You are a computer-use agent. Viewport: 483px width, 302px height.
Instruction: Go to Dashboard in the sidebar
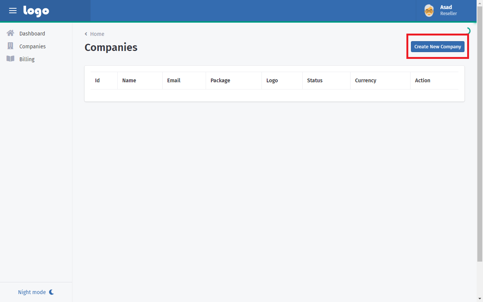[32, 34]
